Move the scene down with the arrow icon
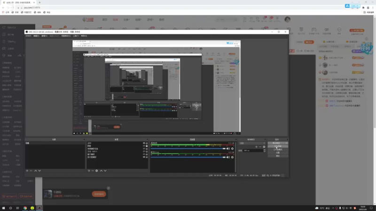 39,171
